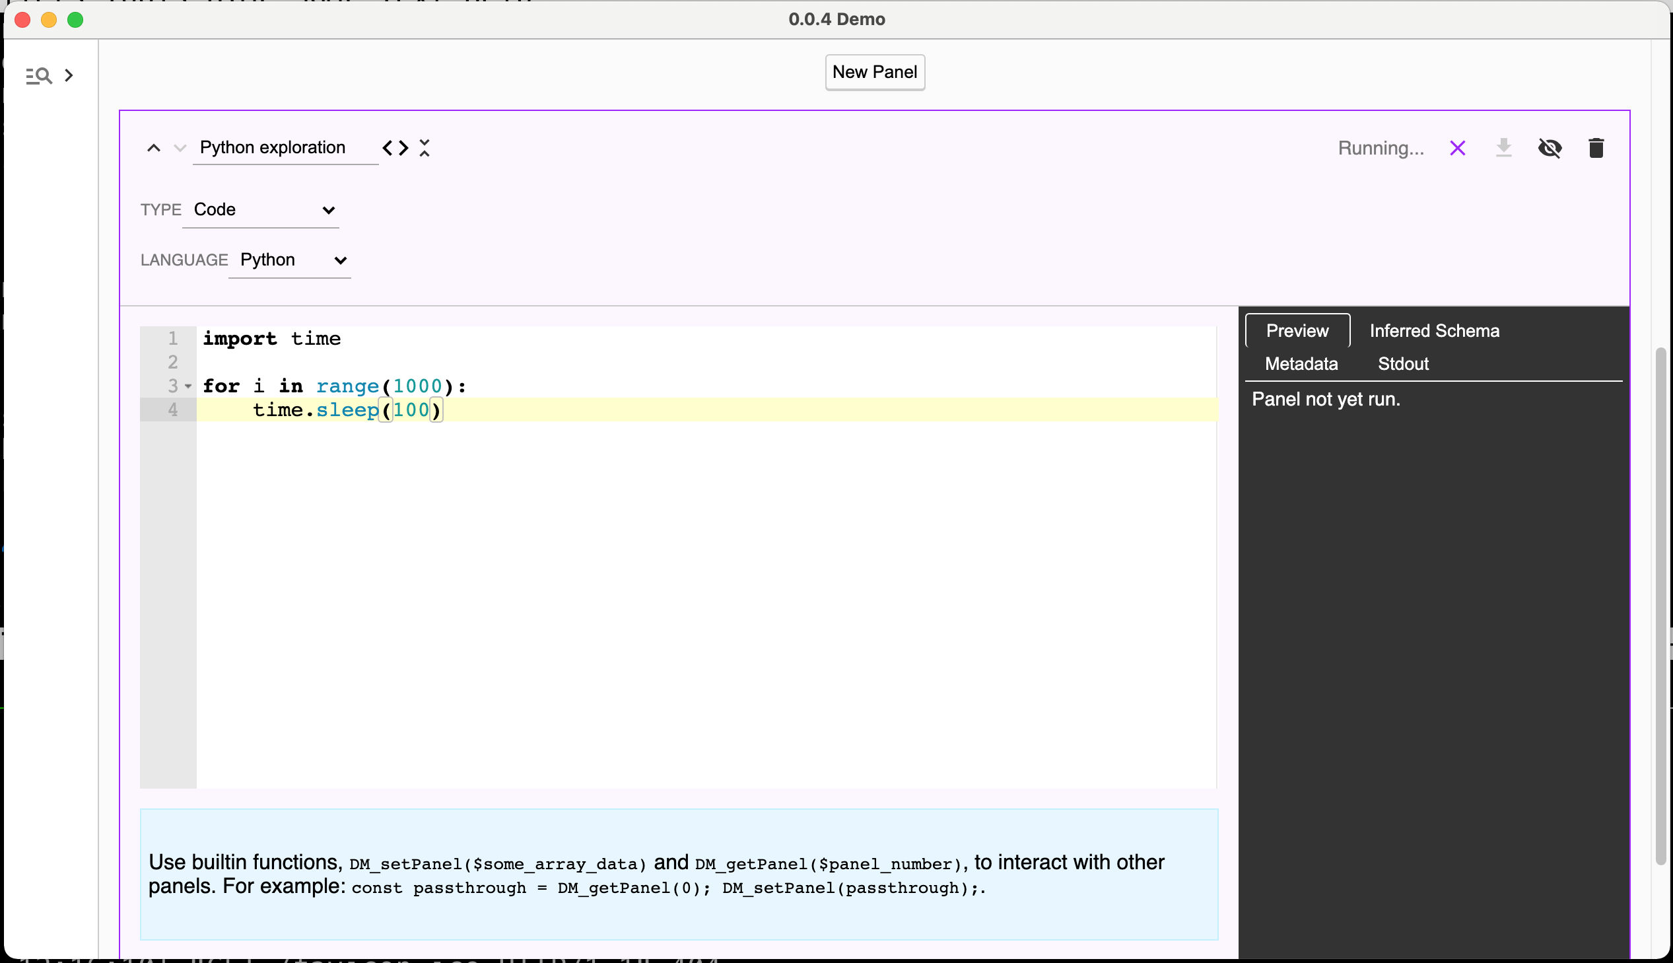
Task: Maximize the window with green button
Action: coord(75,20)
